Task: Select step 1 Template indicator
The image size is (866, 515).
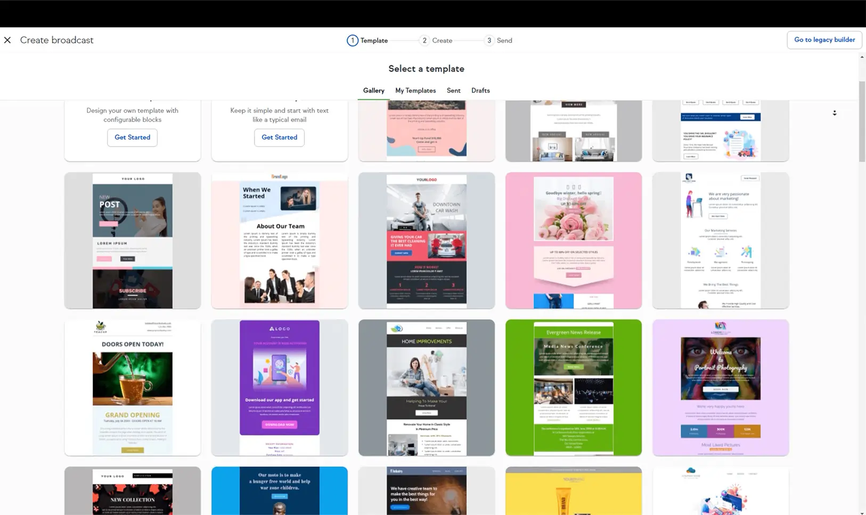Action: (367, 41)
